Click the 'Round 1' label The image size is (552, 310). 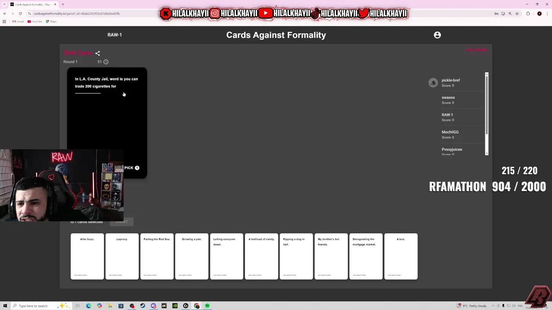pos(70,62)
